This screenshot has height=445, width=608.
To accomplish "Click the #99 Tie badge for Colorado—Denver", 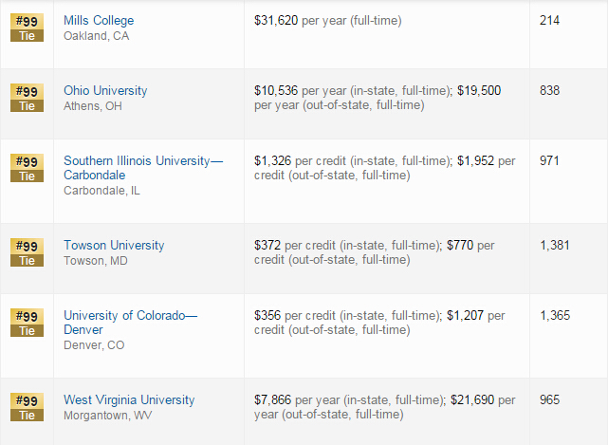I will 27,323.
